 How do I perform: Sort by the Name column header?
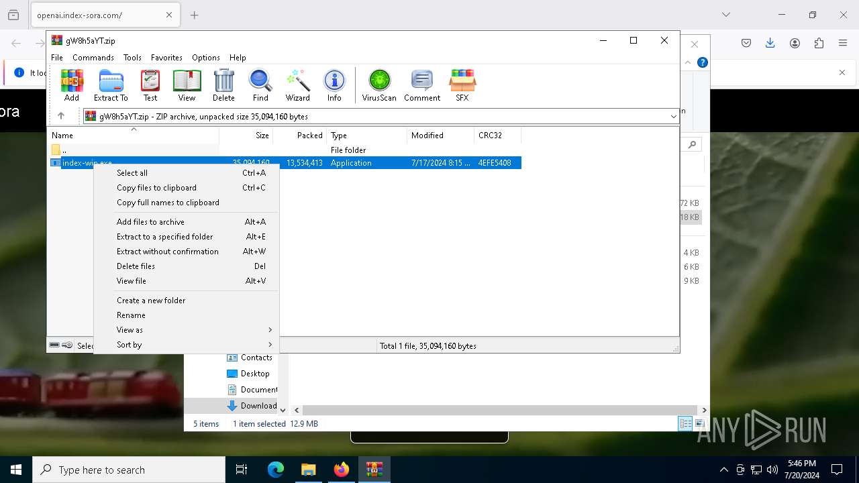pos(134,135)
